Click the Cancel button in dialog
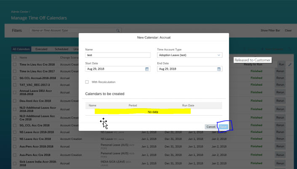The image size is (297, 169). pyautogui.click(x=211, y=127)
